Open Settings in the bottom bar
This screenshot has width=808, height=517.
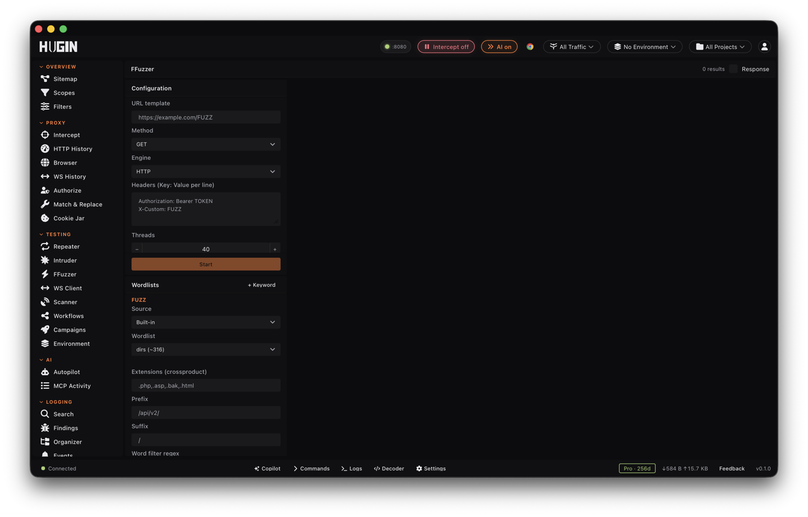coord(431,468)
